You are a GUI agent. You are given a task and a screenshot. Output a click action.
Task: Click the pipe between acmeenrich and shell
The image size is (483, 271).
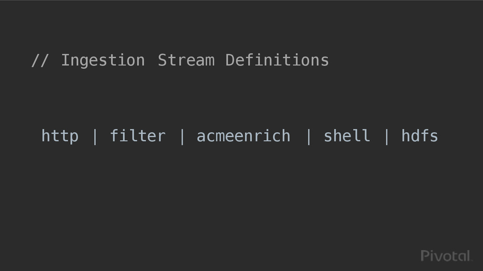pyautogui.click(x=308, y=136)
